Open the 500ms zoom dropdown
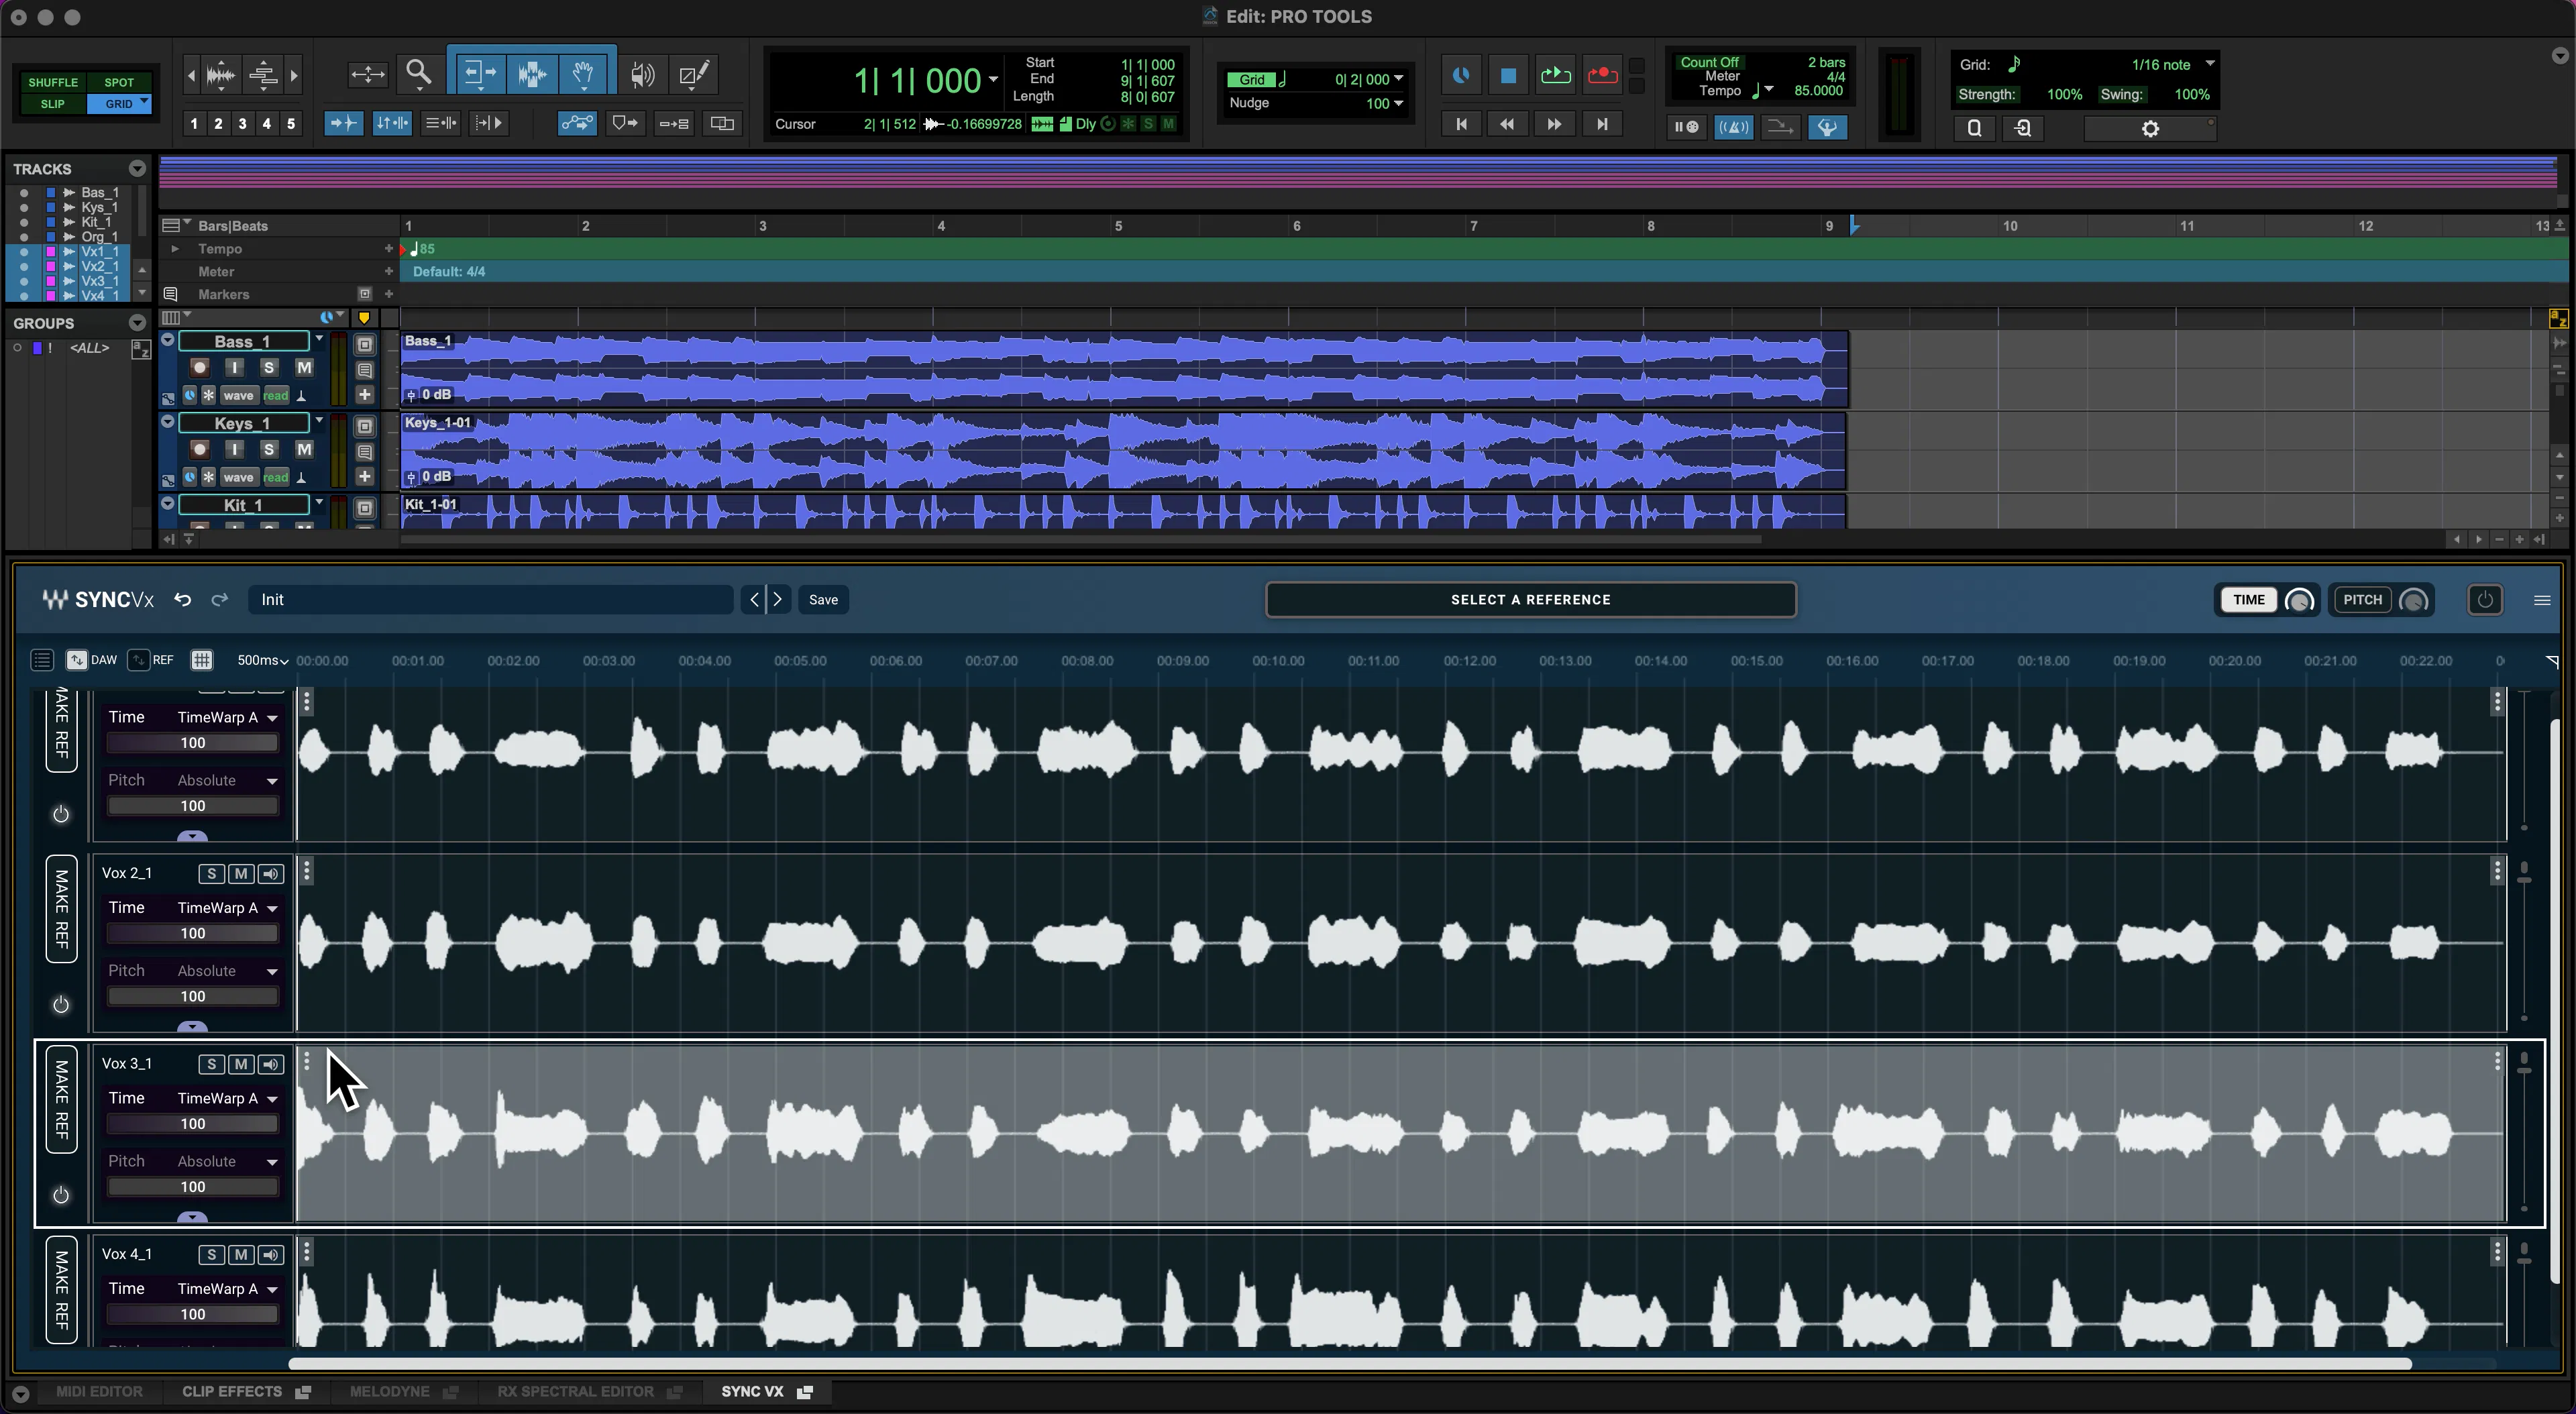This screenshot has width=2576, height=1414. pos(263,660)
